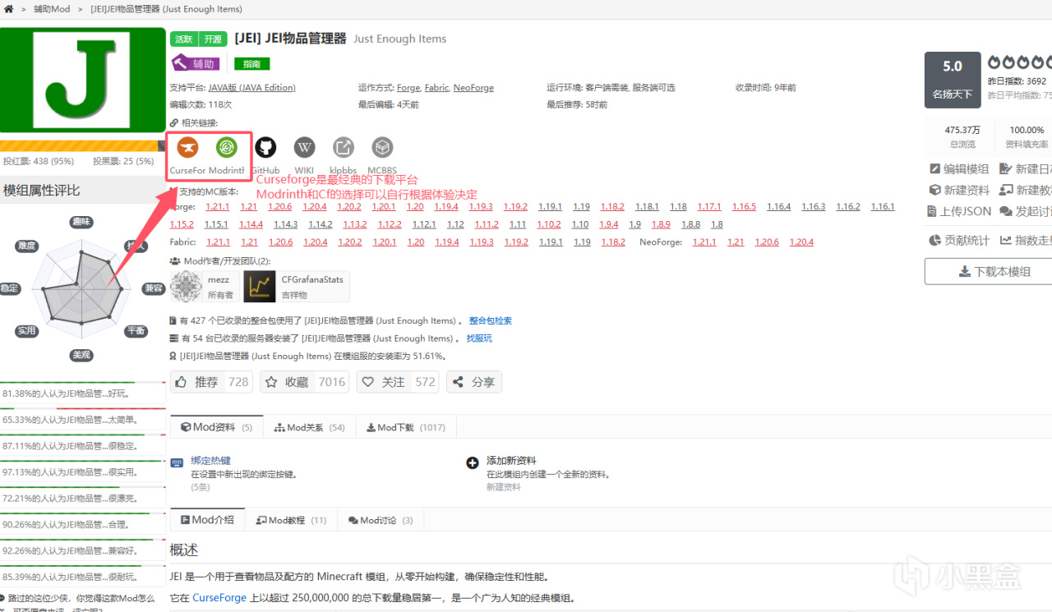The width and height of the screenshot is (1052, 612).
Task: Click 新建资料 cube icon link
Action: pos(959,190)
